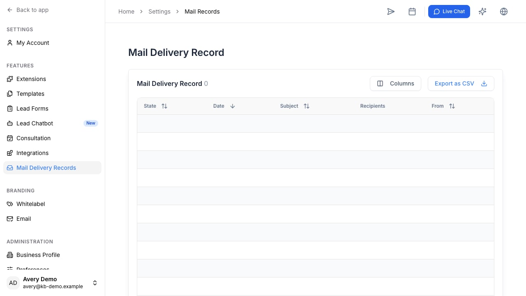Open Lead Forms section
526x296 pixels.
pos(52,109)
